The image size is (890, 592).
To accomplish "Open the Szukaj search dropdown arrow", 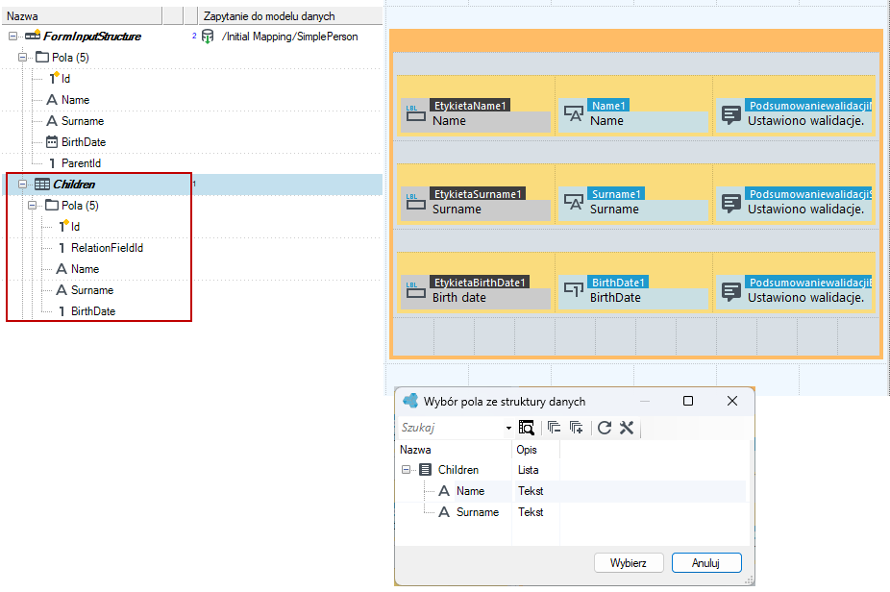I will pyautogui.click(x=508, y=428).
